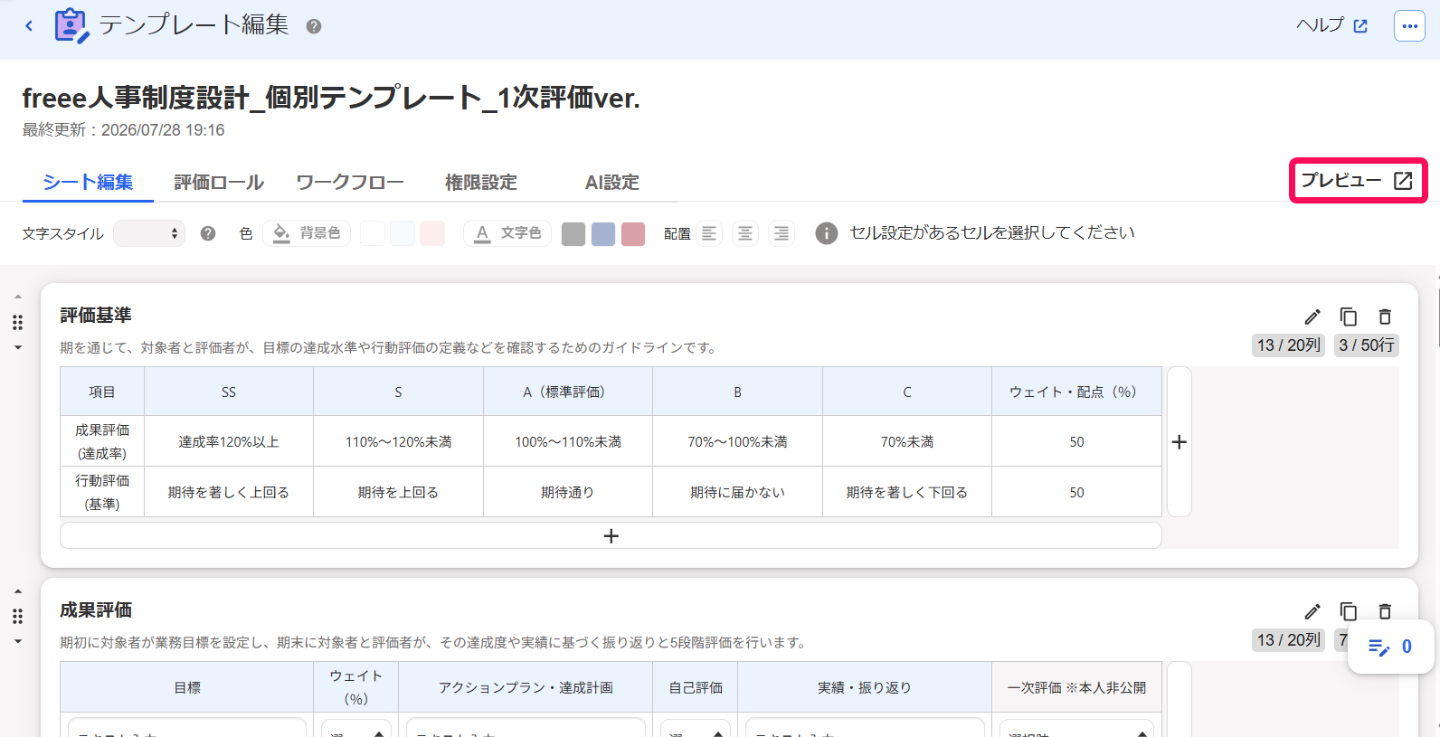1440x737 pixels.
Task: Select the 達成率120%以上 cell
Action: [x=229, y=441]
